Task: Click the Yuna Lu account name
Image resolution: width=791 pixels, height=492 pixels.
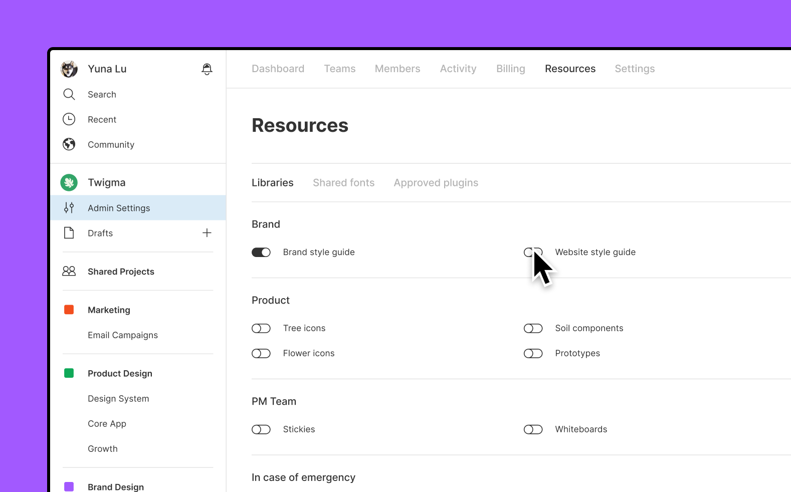Action: point(107,69)
